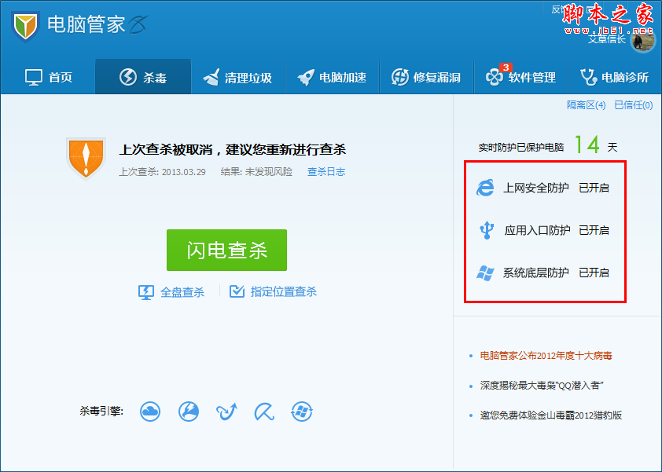Choose 指定位置查杀 custom location scan
This screenshot has width=662, height=472.
[x=283, y=291]
